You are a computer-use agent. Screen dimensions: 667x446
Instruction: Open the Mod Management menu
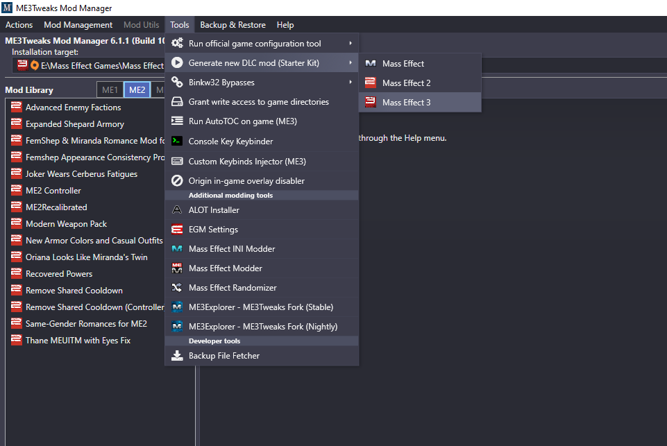coord(78,25)
